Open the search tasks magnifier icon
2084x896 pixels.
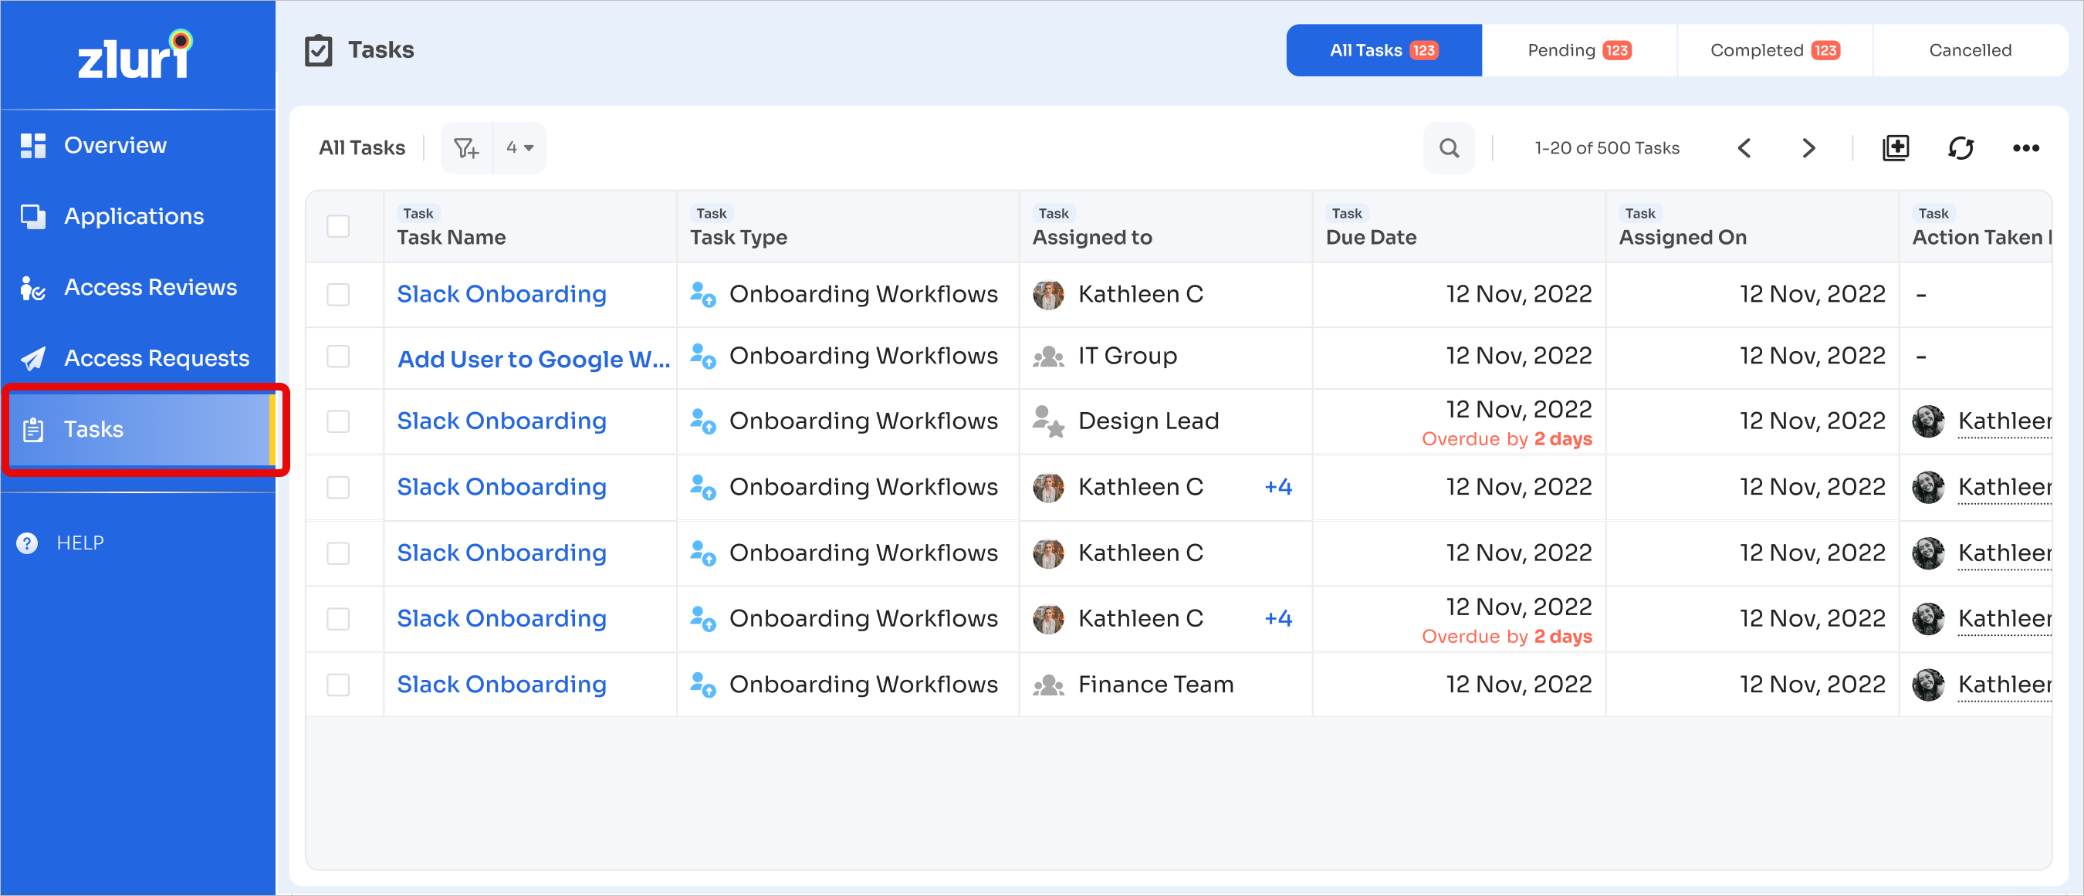click(1448, 148)
